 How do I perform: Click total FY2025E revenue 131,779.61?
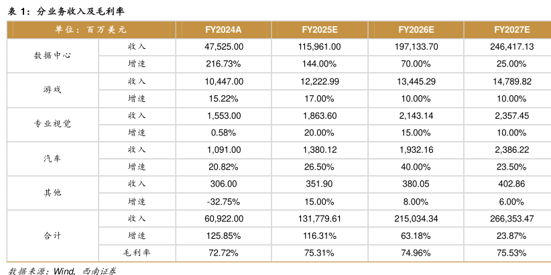click(320, 219)
